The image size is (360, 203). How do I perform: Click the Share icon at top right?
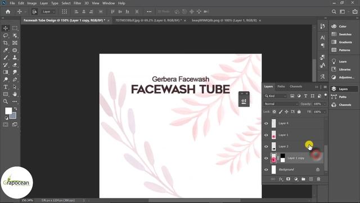coord(355,11)
